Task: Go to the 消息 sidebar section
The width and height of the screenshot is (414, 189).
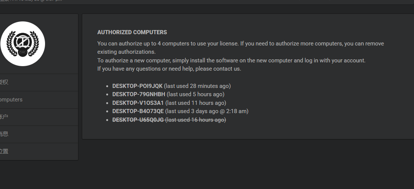Action: click(39, 134)
